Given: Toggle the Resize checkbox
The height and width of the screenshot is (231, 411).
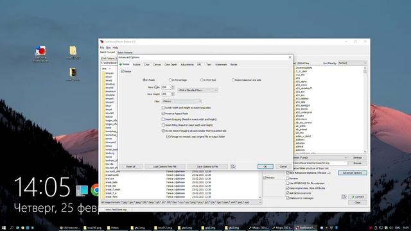Looking at the screenshot, I should coord(123,71).
